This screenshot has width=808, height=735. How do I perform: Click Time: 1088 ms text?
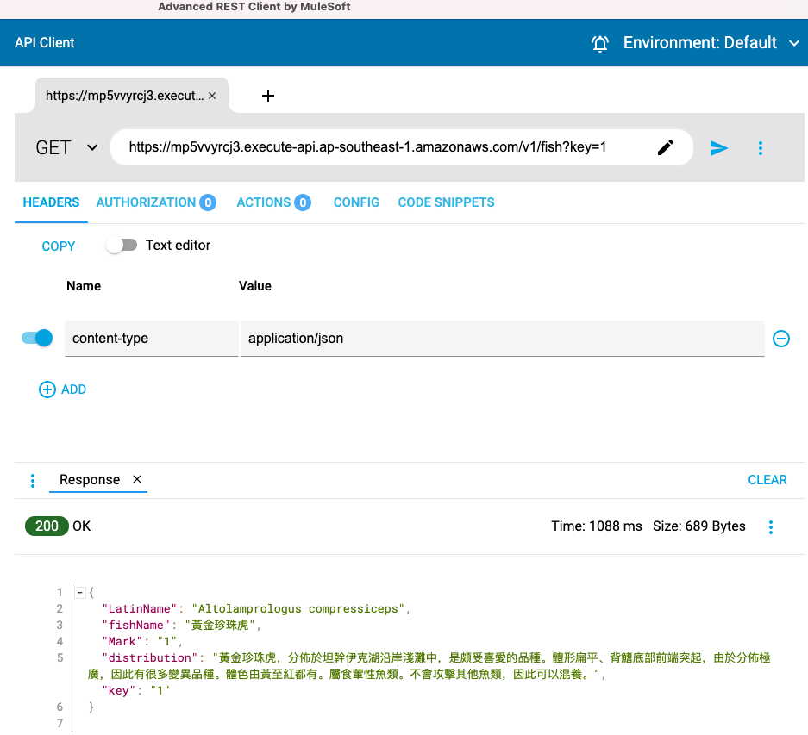(596, 526)
